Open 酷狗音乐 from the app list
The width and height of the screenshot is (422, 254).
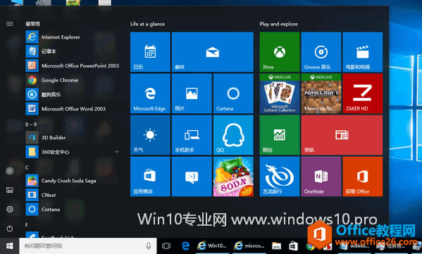click(73, 94)
